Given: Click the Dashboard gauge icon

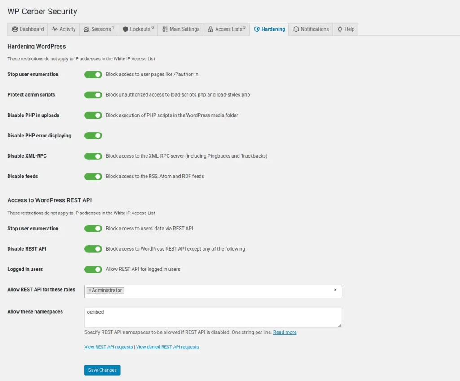Looking at the screenshot, I should [15, 29].
